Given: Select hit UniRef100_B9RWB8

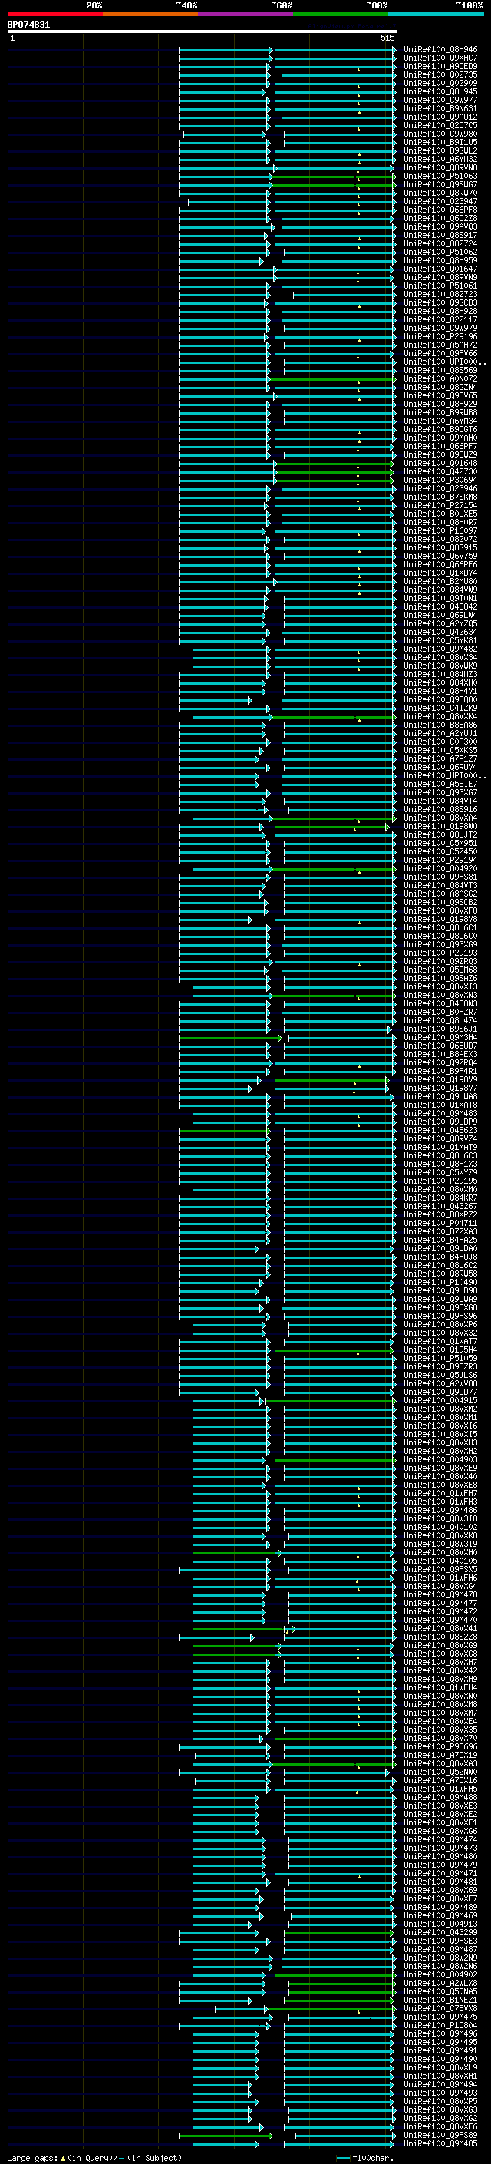Looking at the screenshot, I should (x=440, y=412).
